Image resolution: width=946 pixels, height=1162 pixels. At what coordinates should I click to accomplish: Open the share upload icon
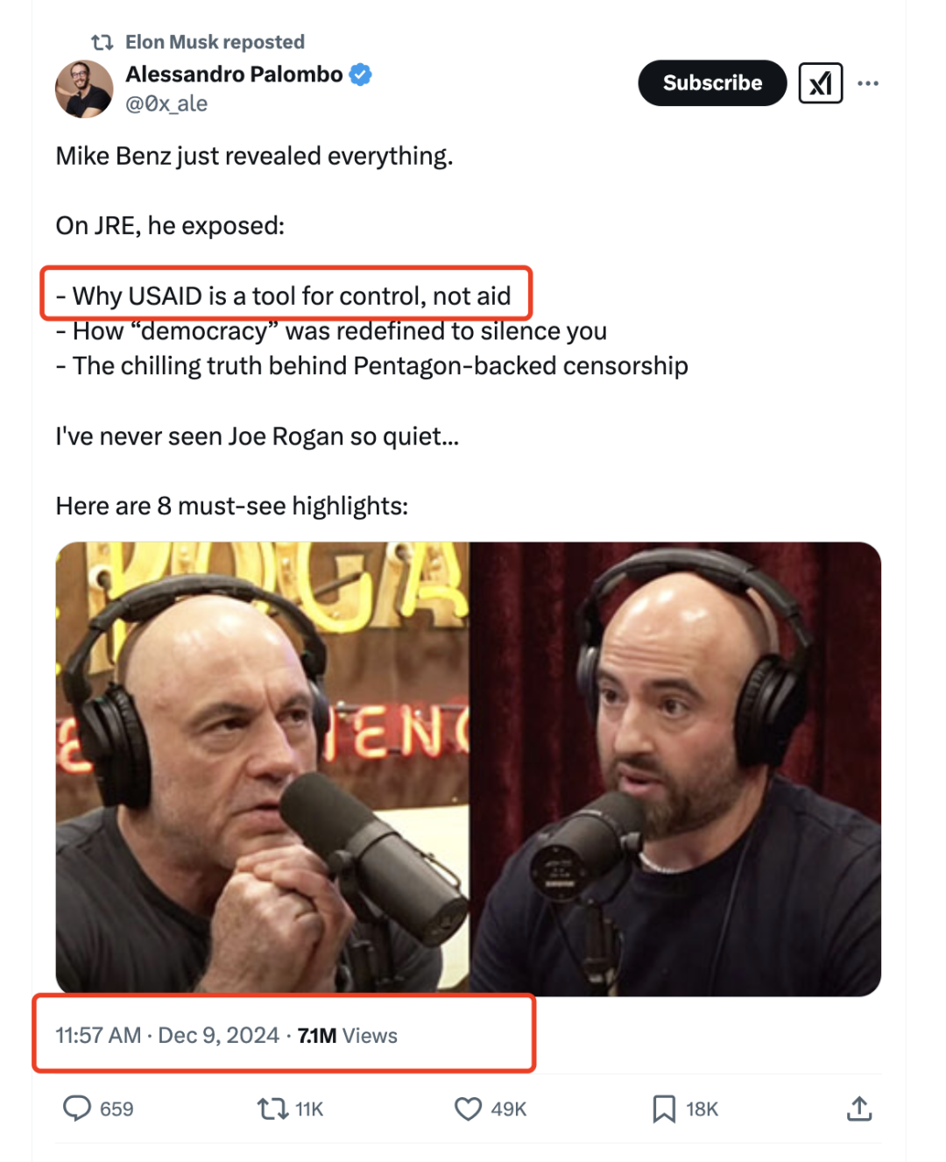click(859, 1109)
